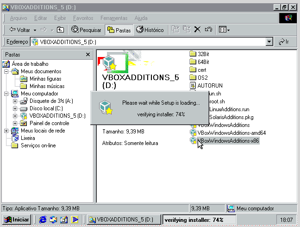Open the address bar dropdown arrow

[x=269, y=42]
